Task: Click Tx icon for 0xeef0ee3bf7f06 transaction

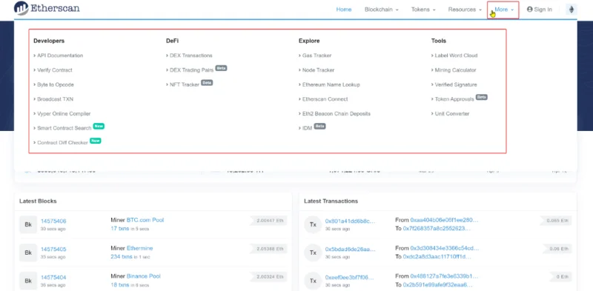Action: pyautogui.click(x=313, y=281)
